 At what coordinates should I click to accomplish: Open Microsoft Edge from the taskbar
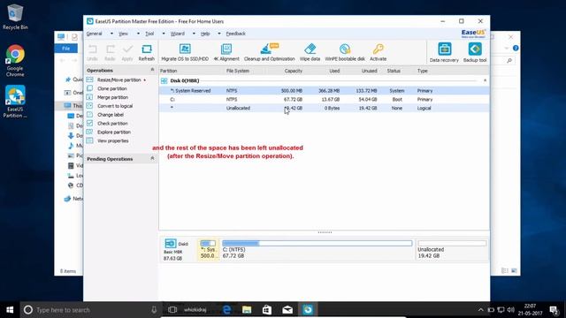pos(226,310)
